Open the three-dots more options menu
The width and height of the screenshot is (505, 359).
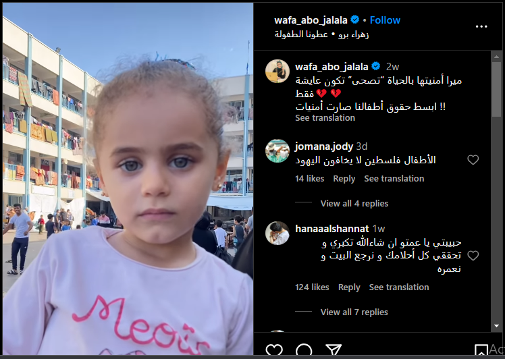pos(481,27)
